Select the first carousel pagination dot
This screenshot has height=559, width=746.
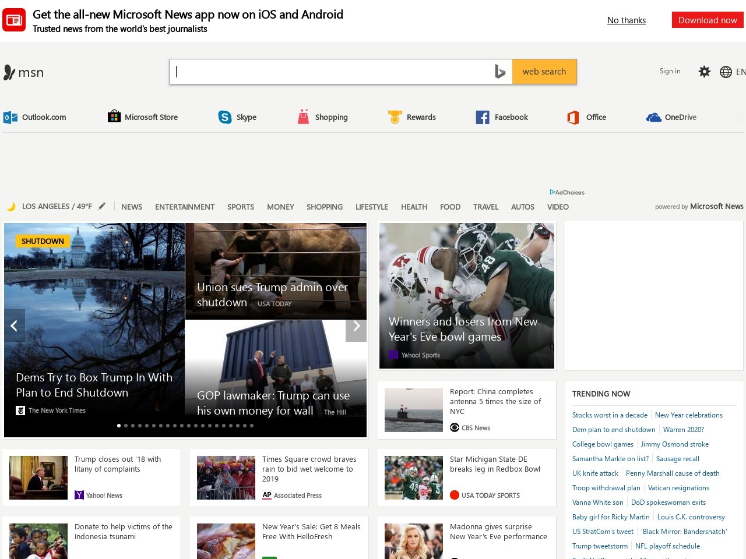[x=119, y=426]
